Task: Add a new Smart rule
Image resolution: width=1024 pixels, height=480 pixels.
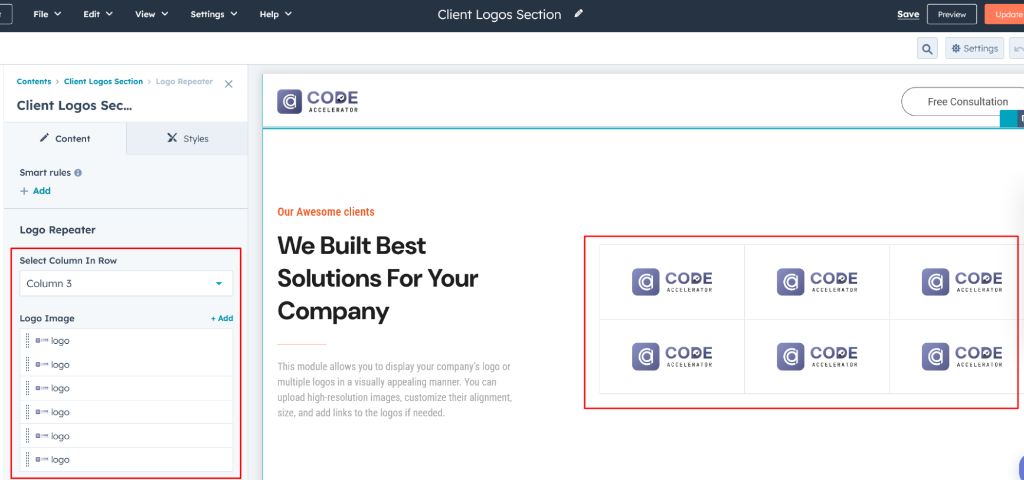Action: coord(35,191)
